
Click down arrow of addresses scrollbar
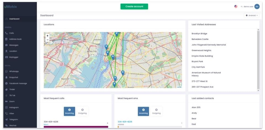click(x=258, y=90)
